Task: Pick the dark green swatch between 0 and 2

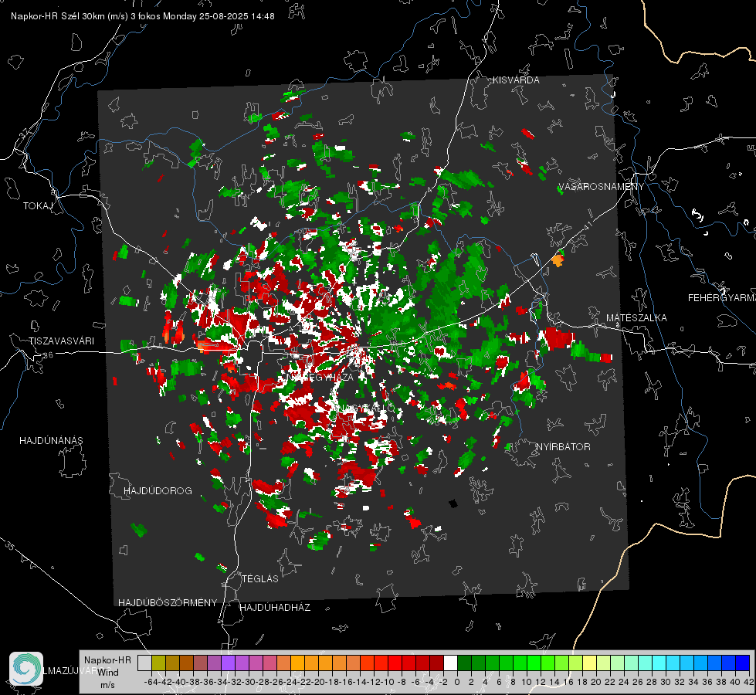Action: (464, 663)
